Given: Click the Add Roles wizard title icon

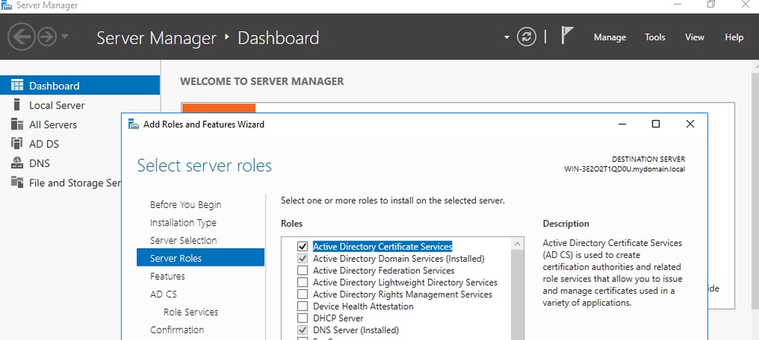Looking at the screenshot, I should 134,124.
